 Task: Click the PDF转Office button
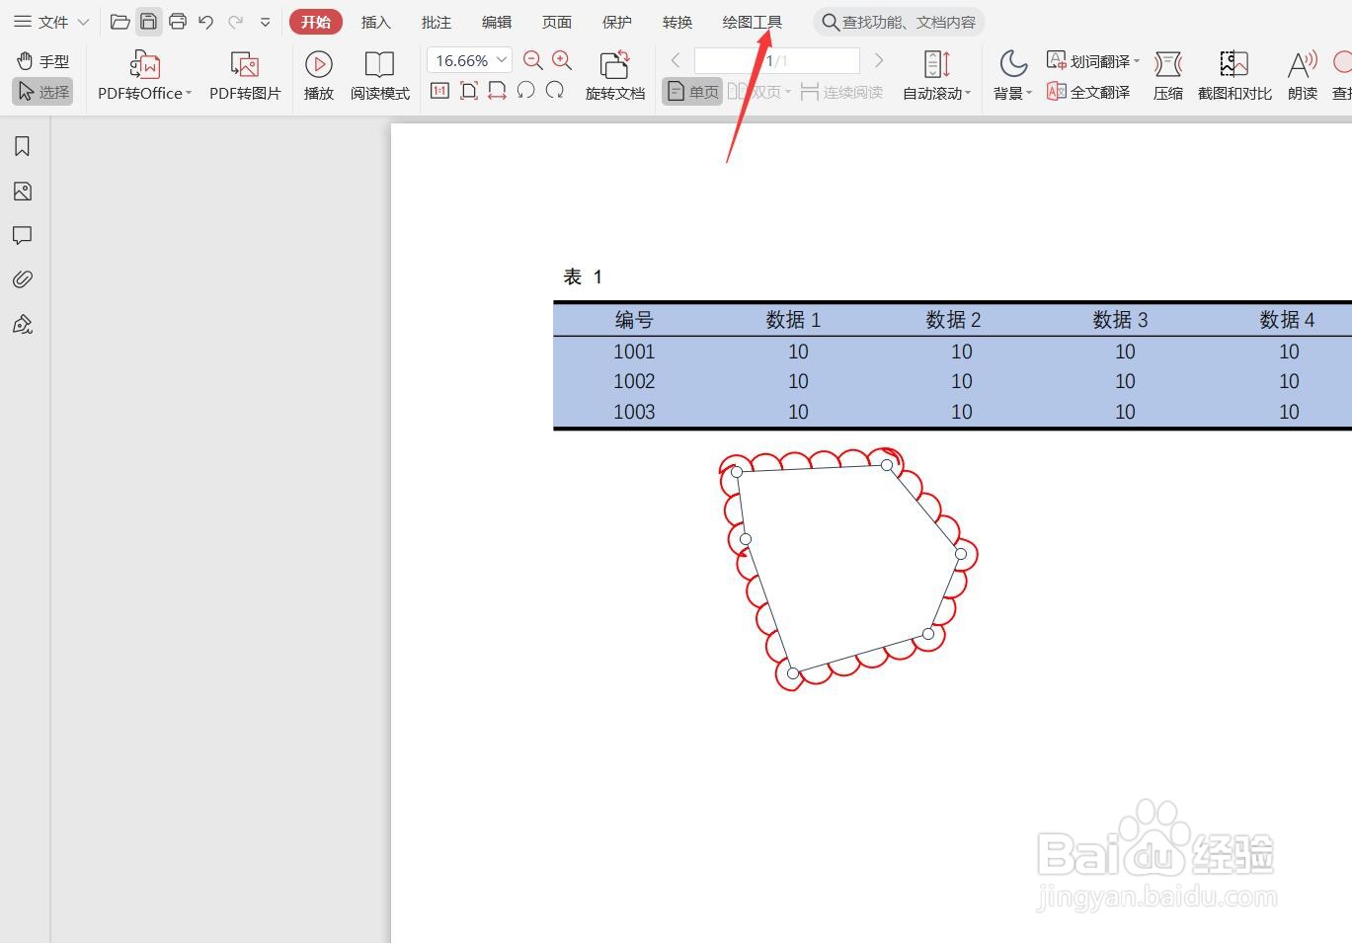coord(144,76)
